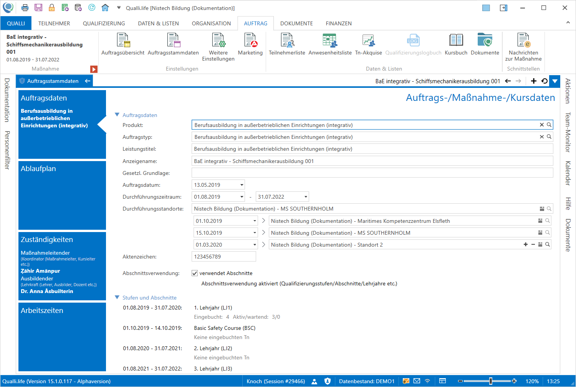The height and width of the screenshot is (387, 576).
Task: Clear the Auftragstyp field with X icon
Action: click(x=542, y=137)
